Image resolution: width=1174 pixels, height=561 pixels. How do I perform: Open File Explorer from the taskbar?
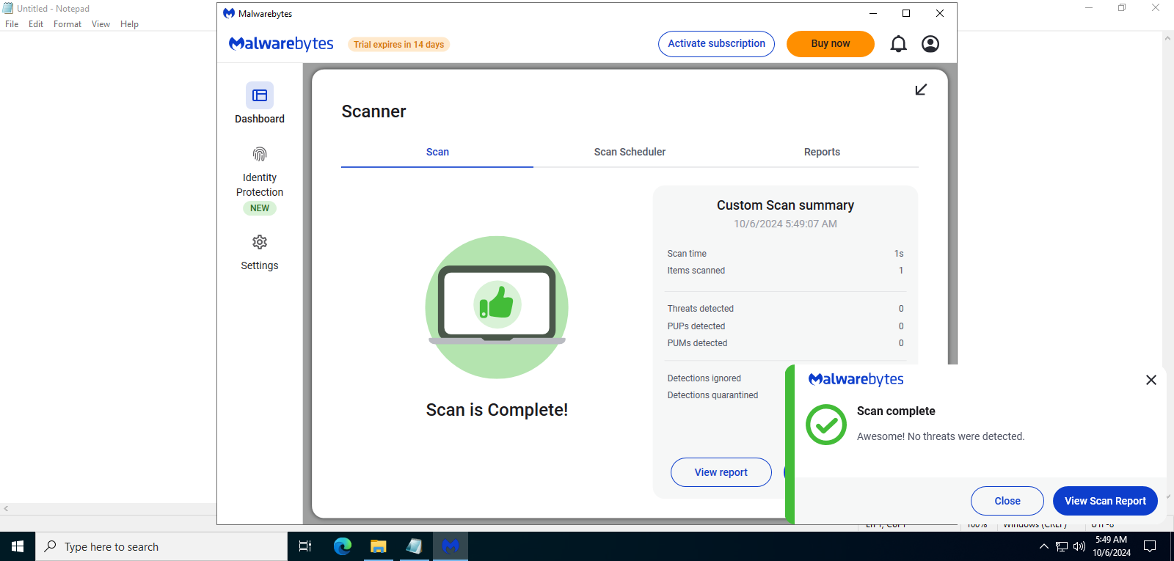tap(378, 546)
